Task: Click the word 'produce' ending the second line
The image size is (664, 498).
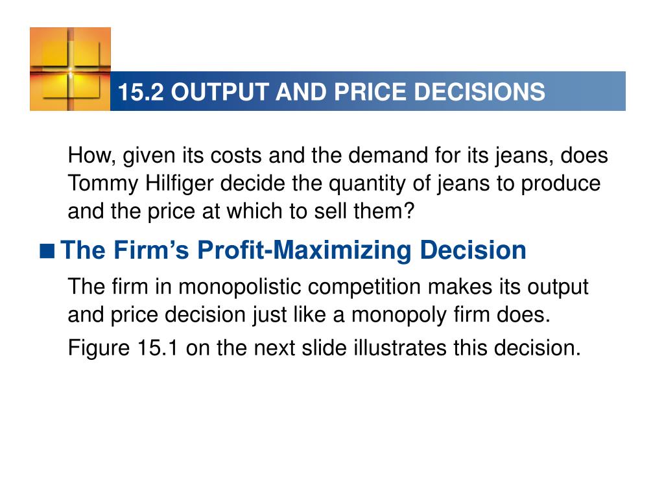Action: (561, 185)
